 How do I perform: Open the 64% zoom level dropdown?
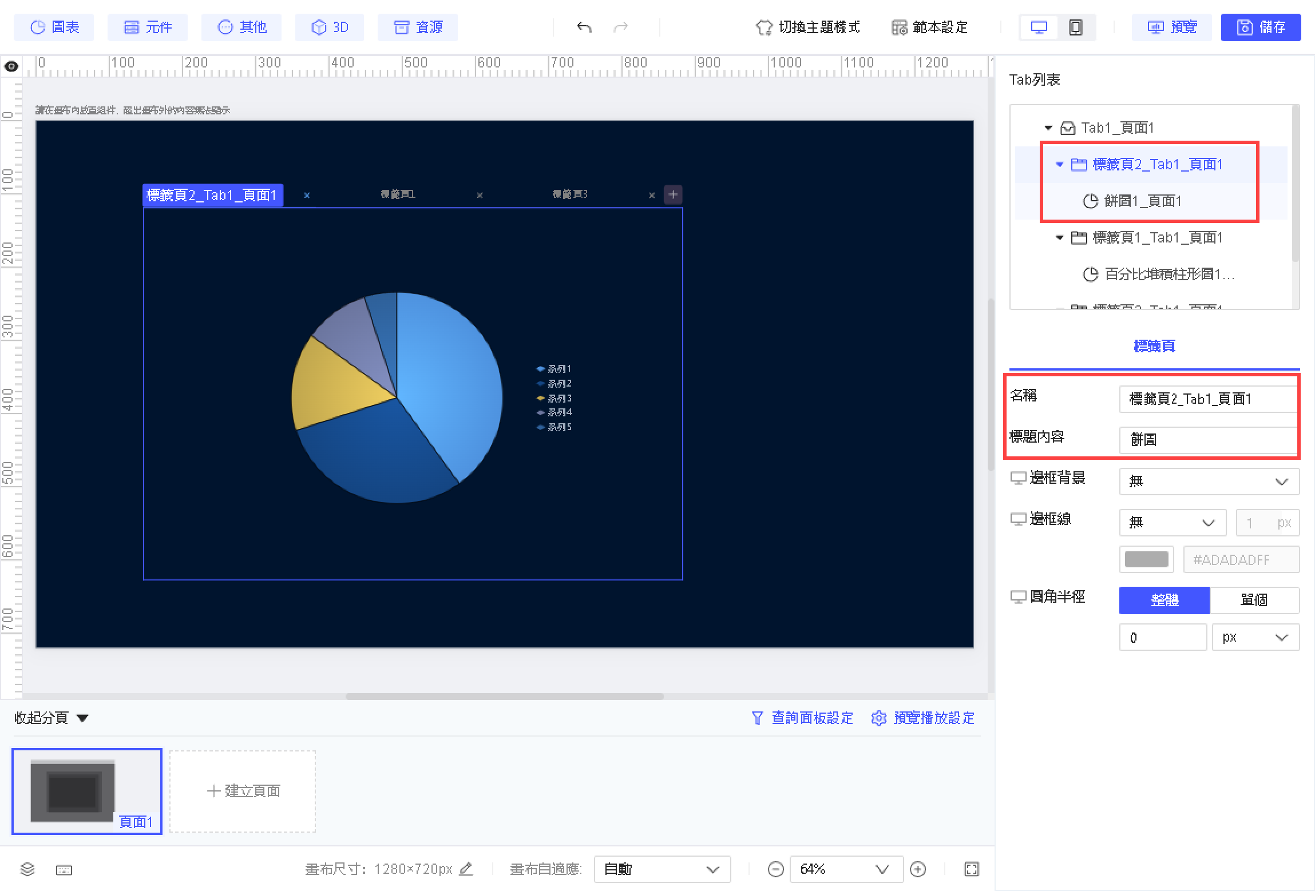tap(846, 869)
